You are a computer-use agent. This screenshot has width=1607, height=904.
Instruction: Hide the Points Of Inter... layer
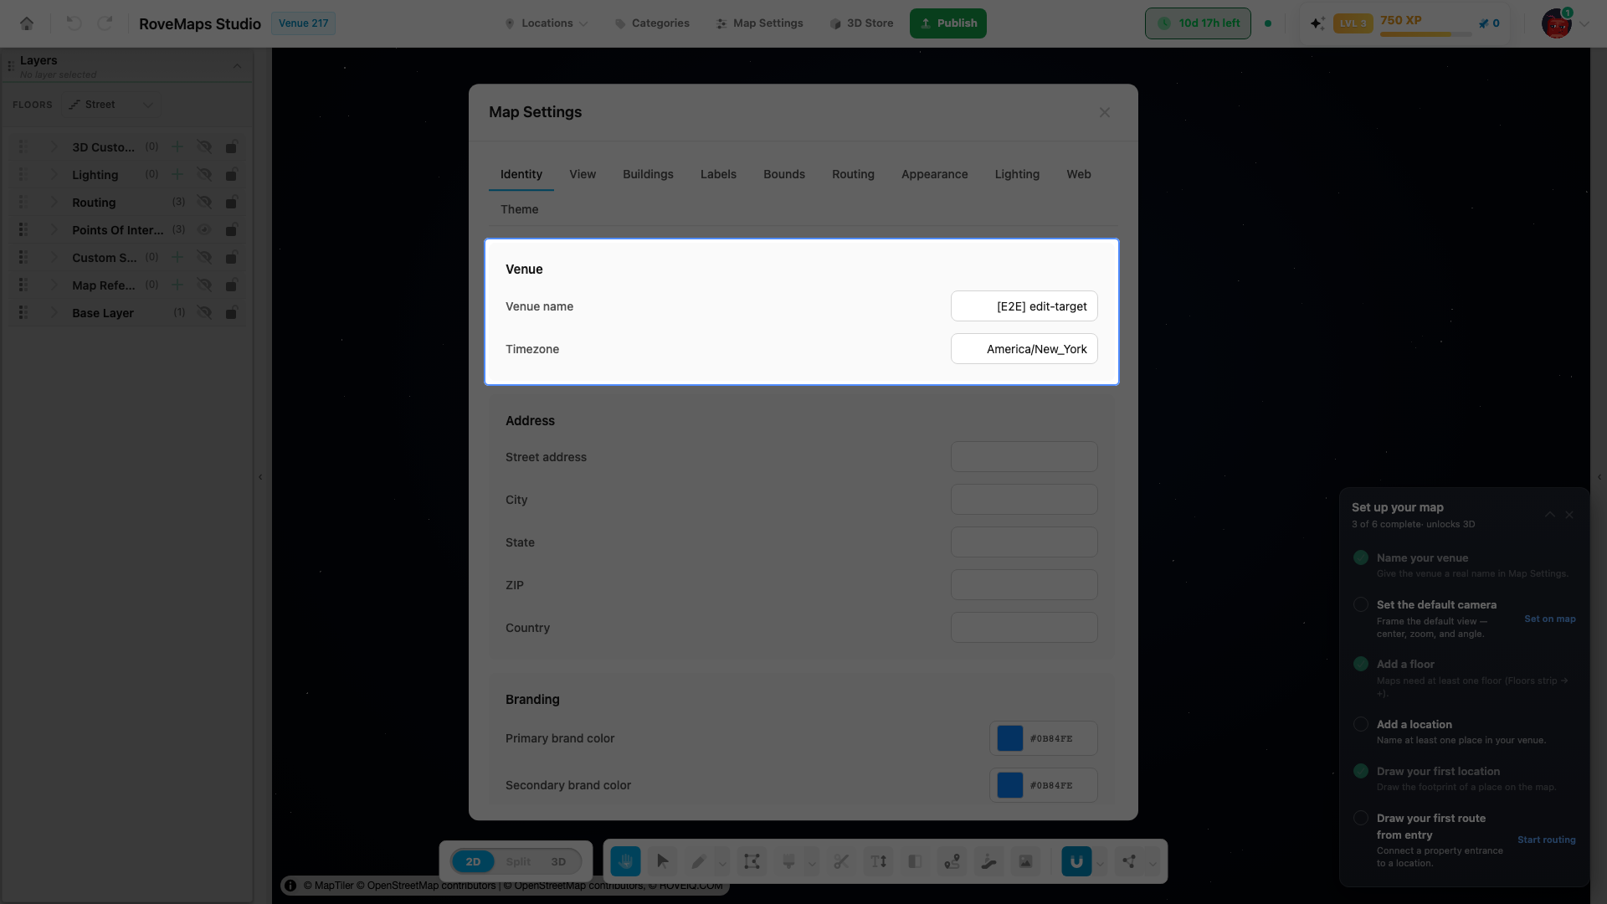click(204, 229)
